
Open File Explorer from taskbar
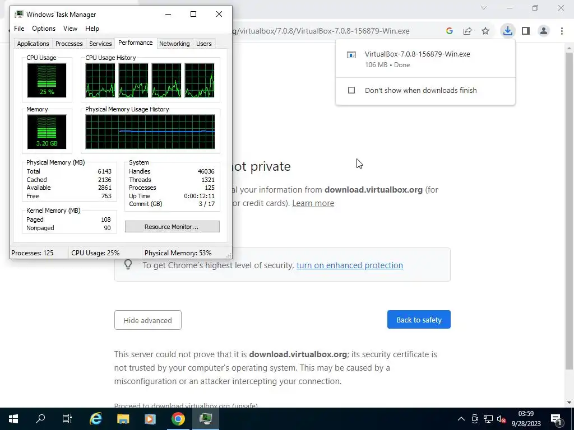(x=123, y=419)
